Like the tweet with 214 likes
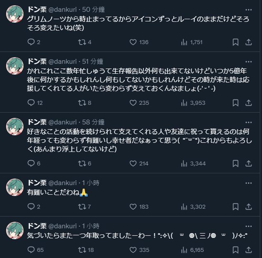Image resolution: width=262 pixels, height=258 pixels. (x=133, y=163)
